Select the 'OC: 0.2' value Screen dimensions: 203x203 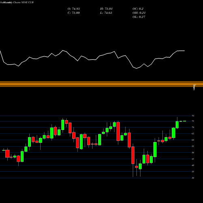(138, 9)
